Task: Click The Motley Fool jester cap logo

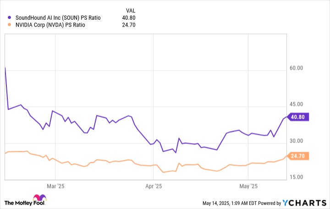Action: point(39,198)
